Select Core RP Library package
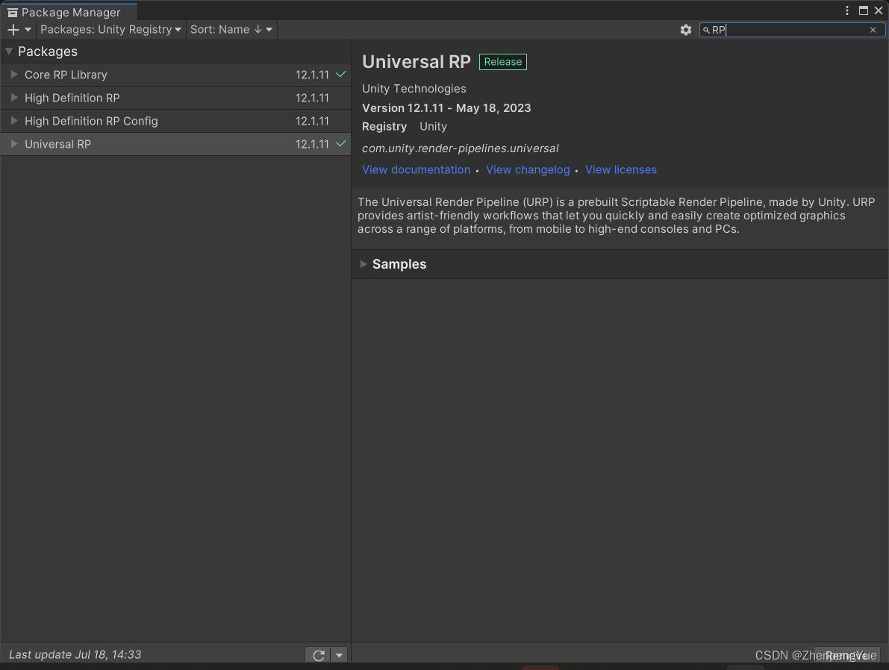889x670 pixels. click(x=175, y=75)
